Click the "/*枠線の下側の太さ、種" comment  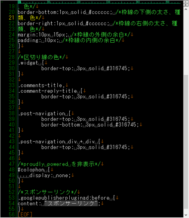(148, 12)
